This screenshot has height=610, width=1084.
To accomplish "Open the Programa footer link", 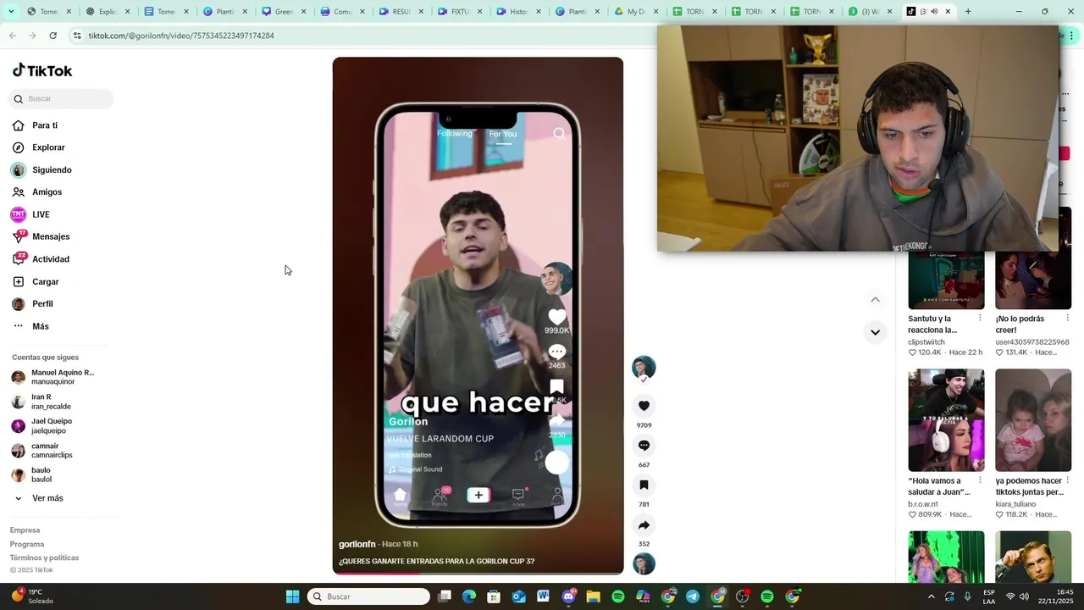I will 27,544.
